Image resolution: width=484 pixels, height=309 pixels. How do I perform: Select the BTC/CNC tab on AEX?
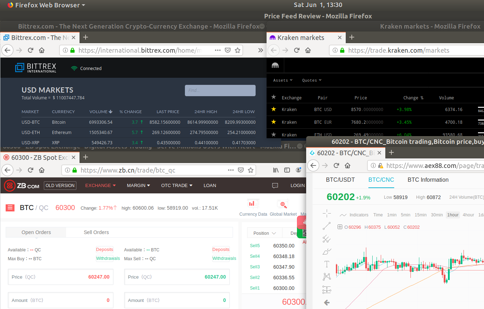[381, 180]
